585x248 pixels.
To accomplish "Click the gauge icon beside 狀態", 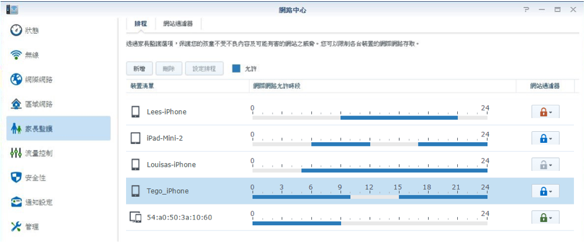I will 16,31.
